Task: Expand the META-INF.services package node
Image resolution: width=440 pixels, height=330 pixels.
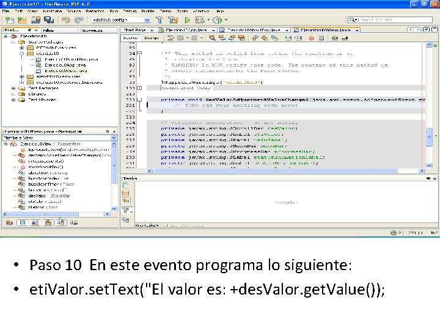Action: pos(21,48)
